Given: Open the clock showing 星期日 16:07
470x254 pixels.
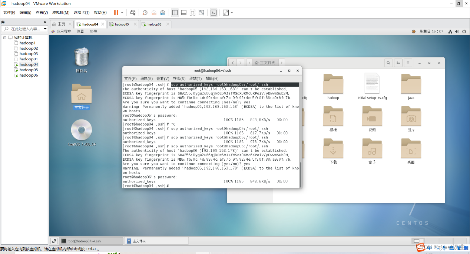Looking at the screenshot, I should tap(431, 31).
